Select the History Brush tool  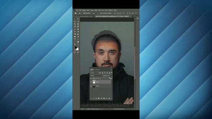[x=75, y=31]
